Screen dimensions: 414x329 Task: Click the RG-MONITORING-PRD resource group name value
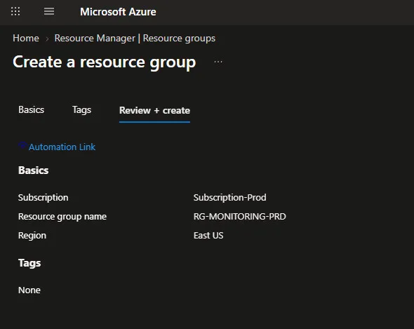click(239, 217)
